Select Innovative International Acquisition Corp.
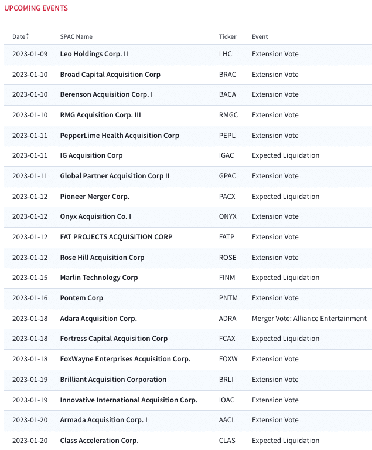 (x=129, y=400)
